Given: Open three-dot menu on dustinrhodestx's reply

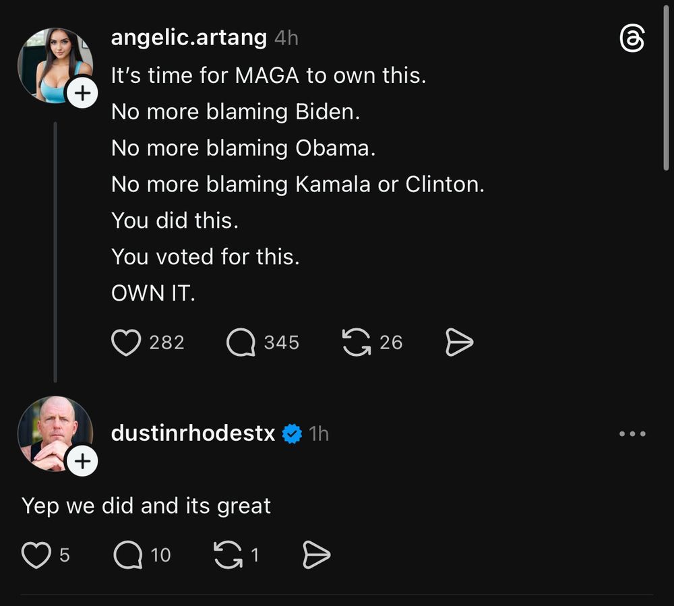Looking at the screenshot, I should click(632, 434).
